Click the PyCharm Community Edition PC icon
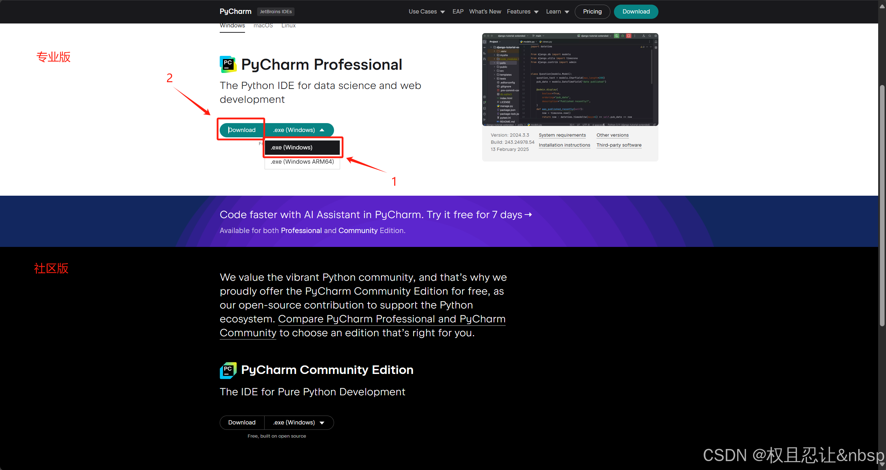The height and width of the screenshot is (470, 886). 228,370
